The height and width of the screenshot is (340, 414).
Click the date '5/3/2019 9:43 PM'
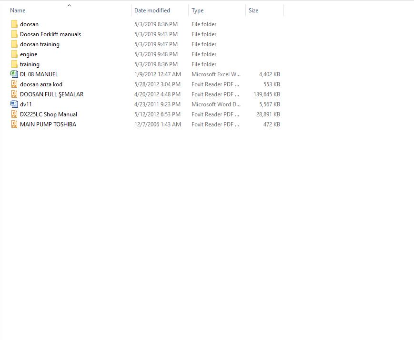click(x=156, y=34)
